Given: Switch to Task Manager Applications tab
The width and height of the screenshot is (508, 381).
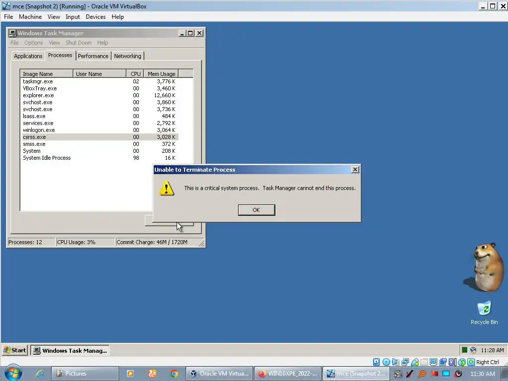Looking at the screenshot, I should pos(28,56).
